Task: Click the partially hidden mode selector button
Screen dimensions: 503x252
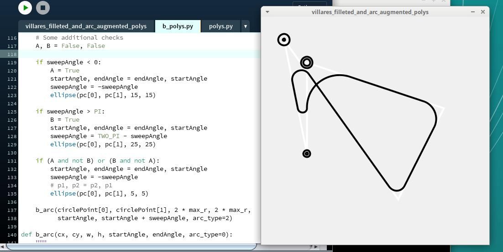Action: (309, 5)
